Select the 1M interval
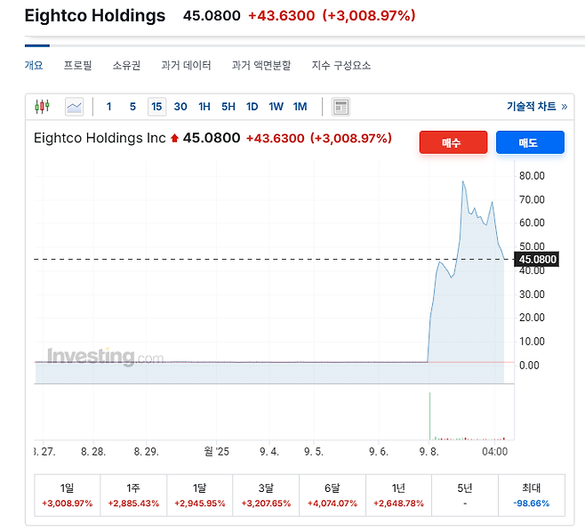The width and height of the screenshot is (585, 532). (x=300, y=107)
